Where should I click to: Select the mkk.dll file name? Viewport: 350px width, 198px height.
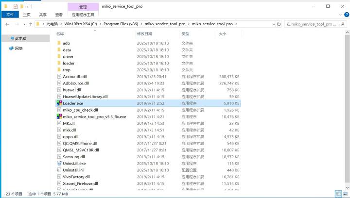coord(70,130)
